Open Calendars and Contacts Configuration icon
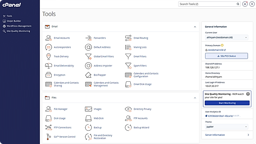Screen dimensions: 256x144 (128, 75)
